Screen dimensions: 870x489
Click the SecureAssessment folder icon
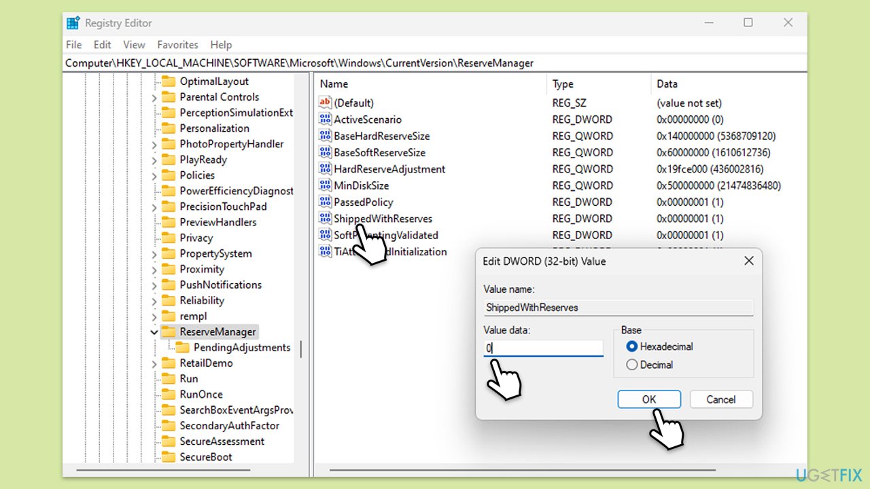point(168,441)
